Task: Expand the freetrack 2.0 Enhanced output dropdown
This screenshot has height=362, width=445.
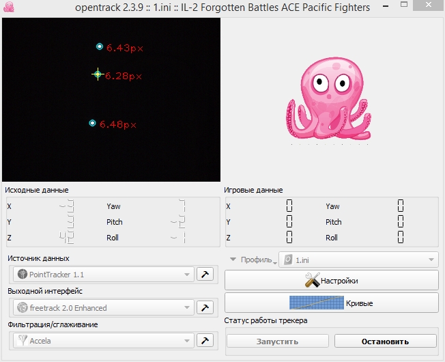Action: [x=102, y=307]
